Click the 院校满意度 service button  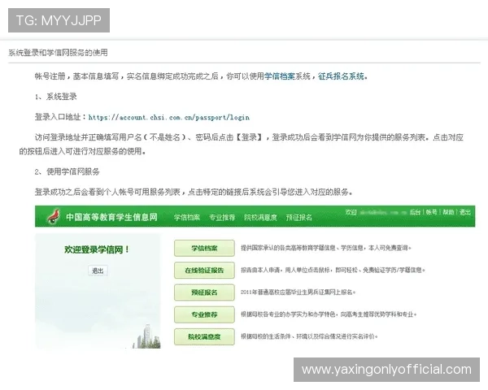tap(204, 336)
